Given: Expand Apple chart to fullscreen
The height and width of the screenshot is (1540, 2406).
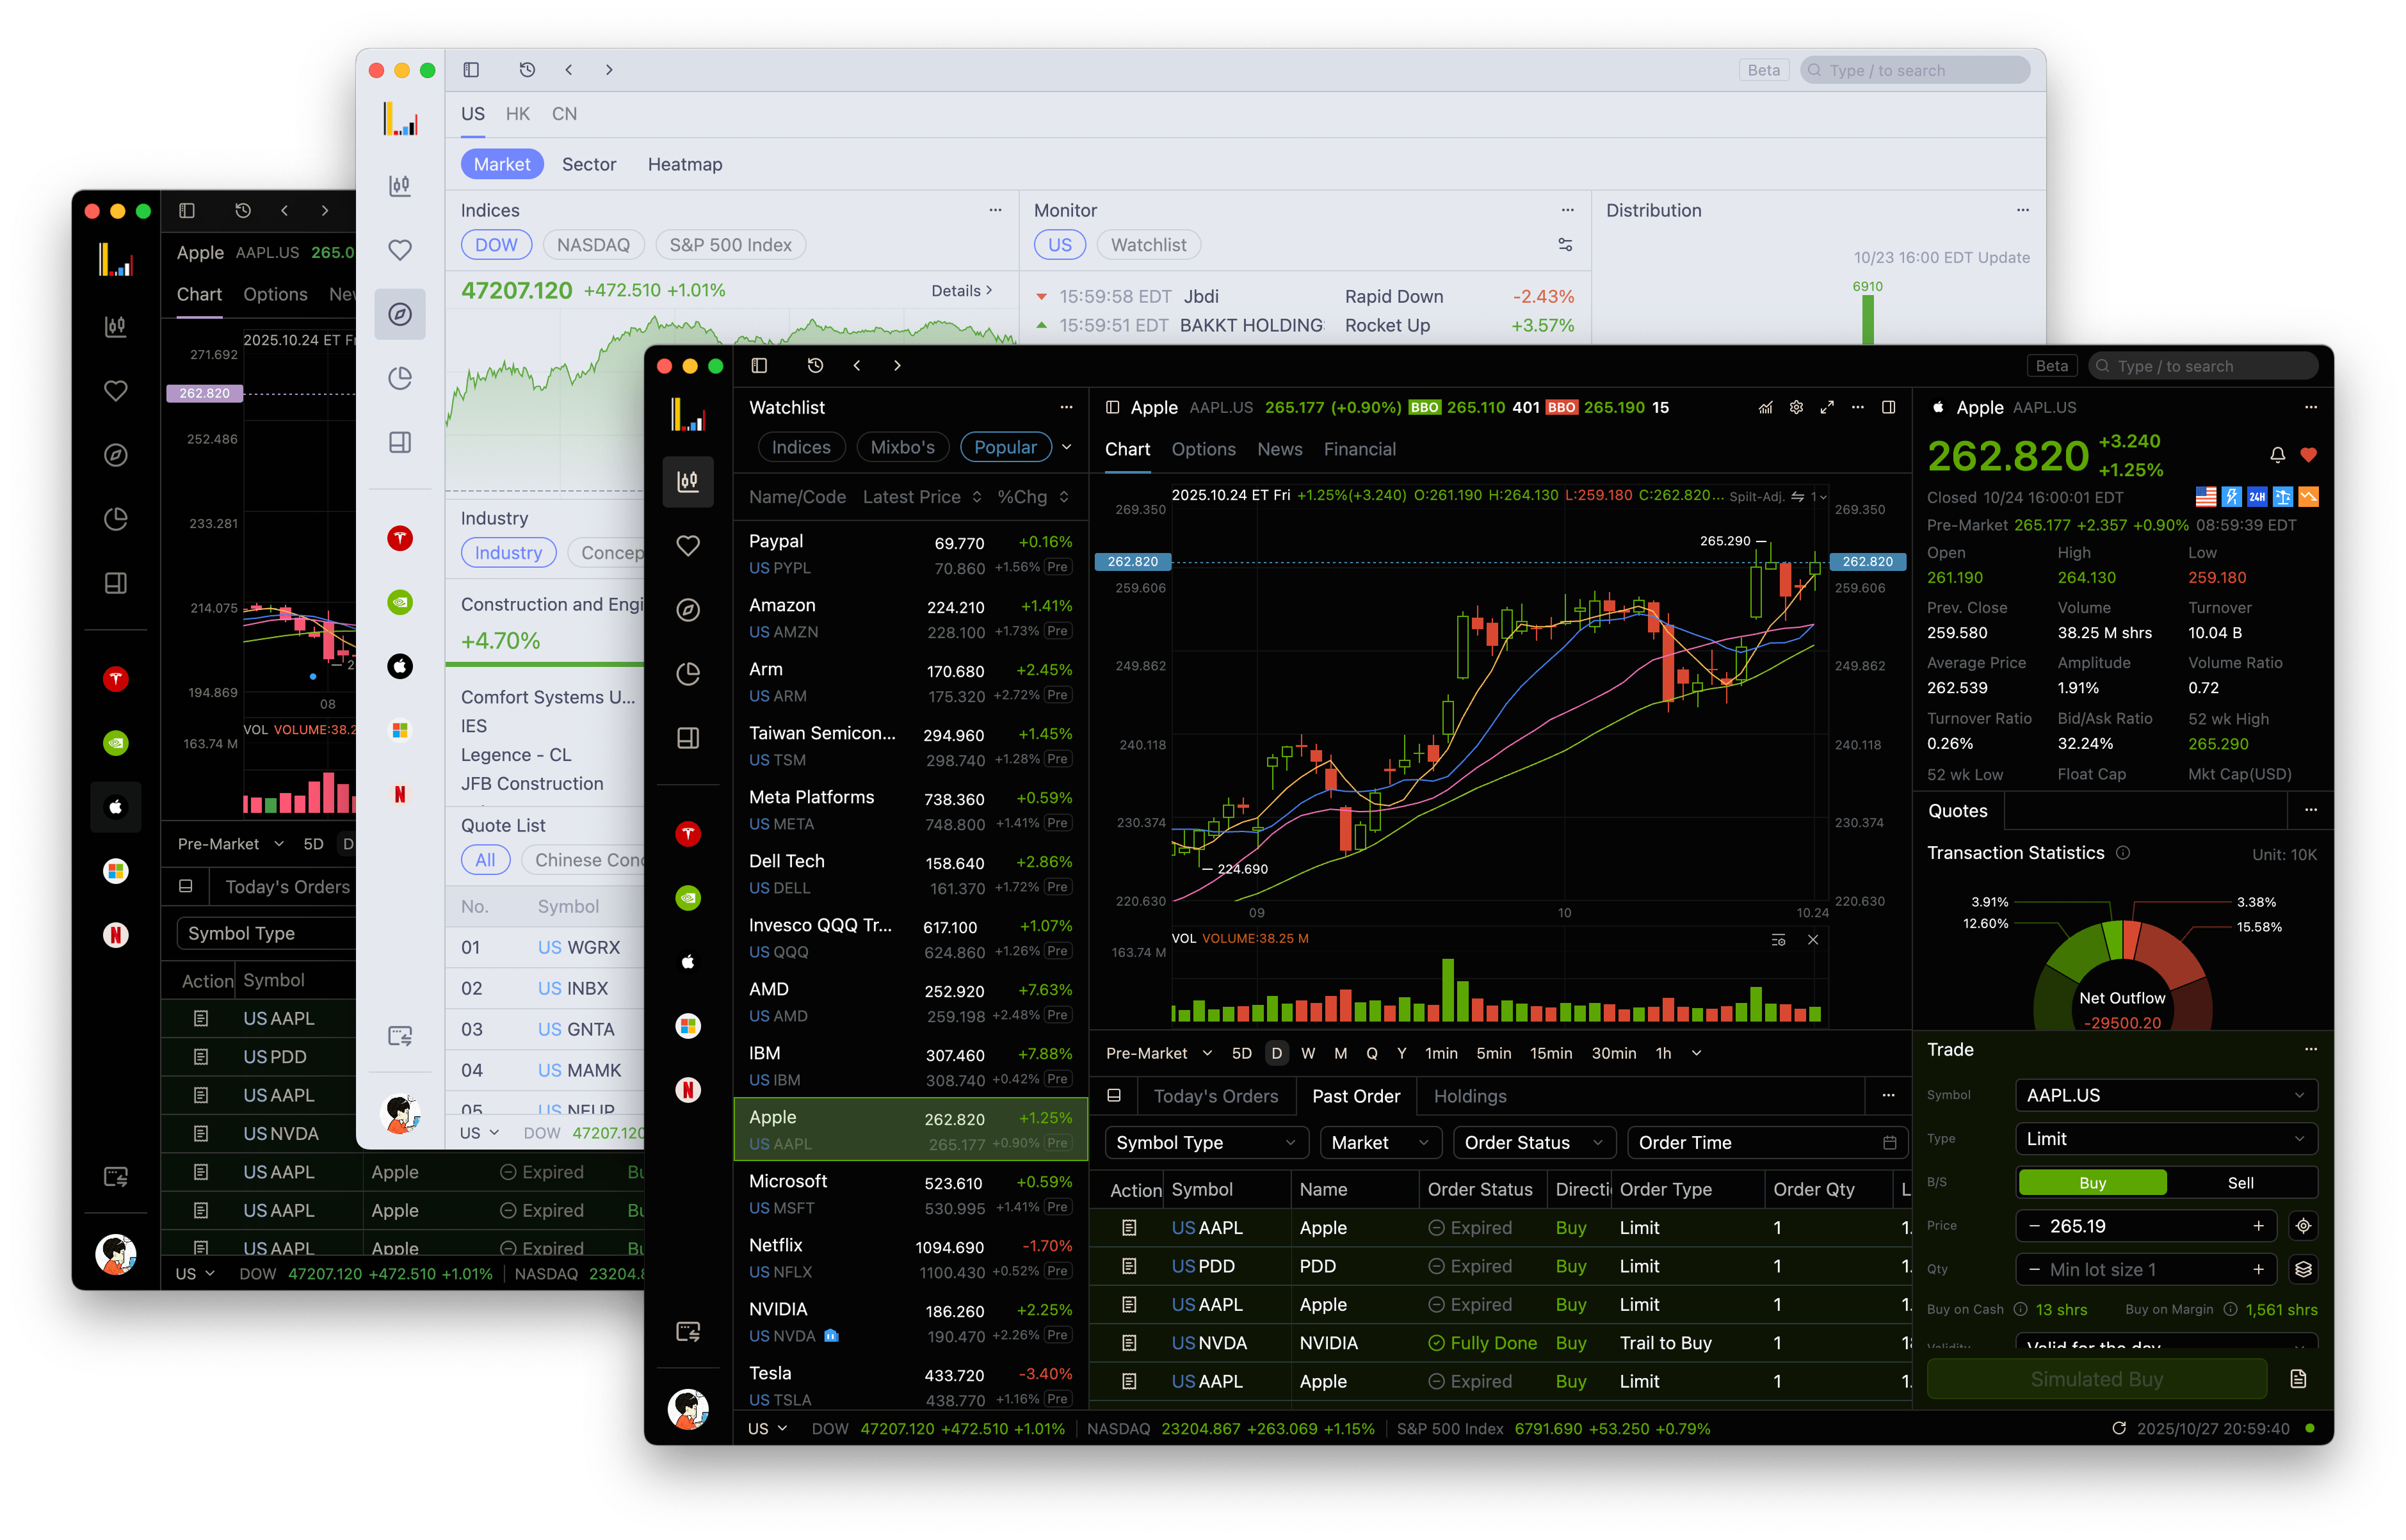Looking at the screenshot, I should (x=1827, y=407).
